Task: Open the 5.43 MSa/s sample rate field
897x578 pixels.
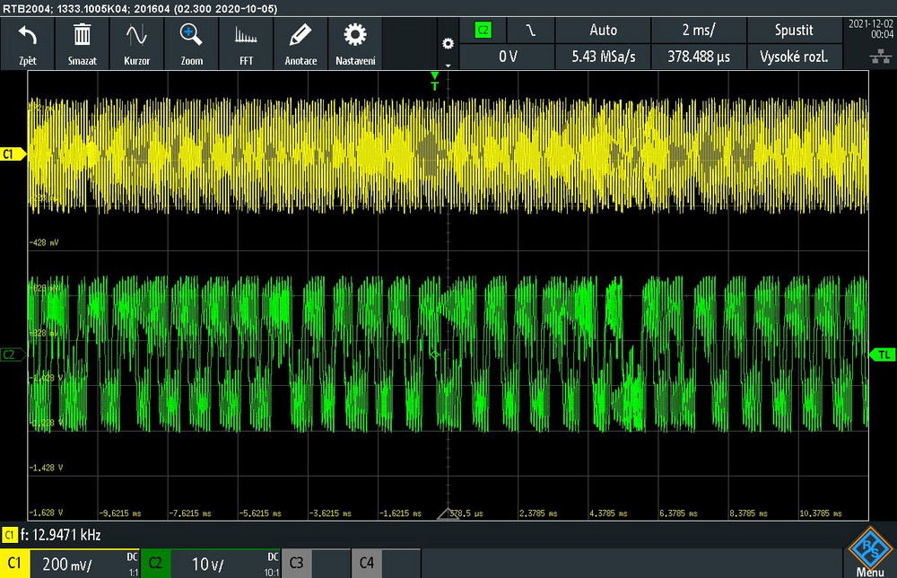Action: click(x=603, y=57)
